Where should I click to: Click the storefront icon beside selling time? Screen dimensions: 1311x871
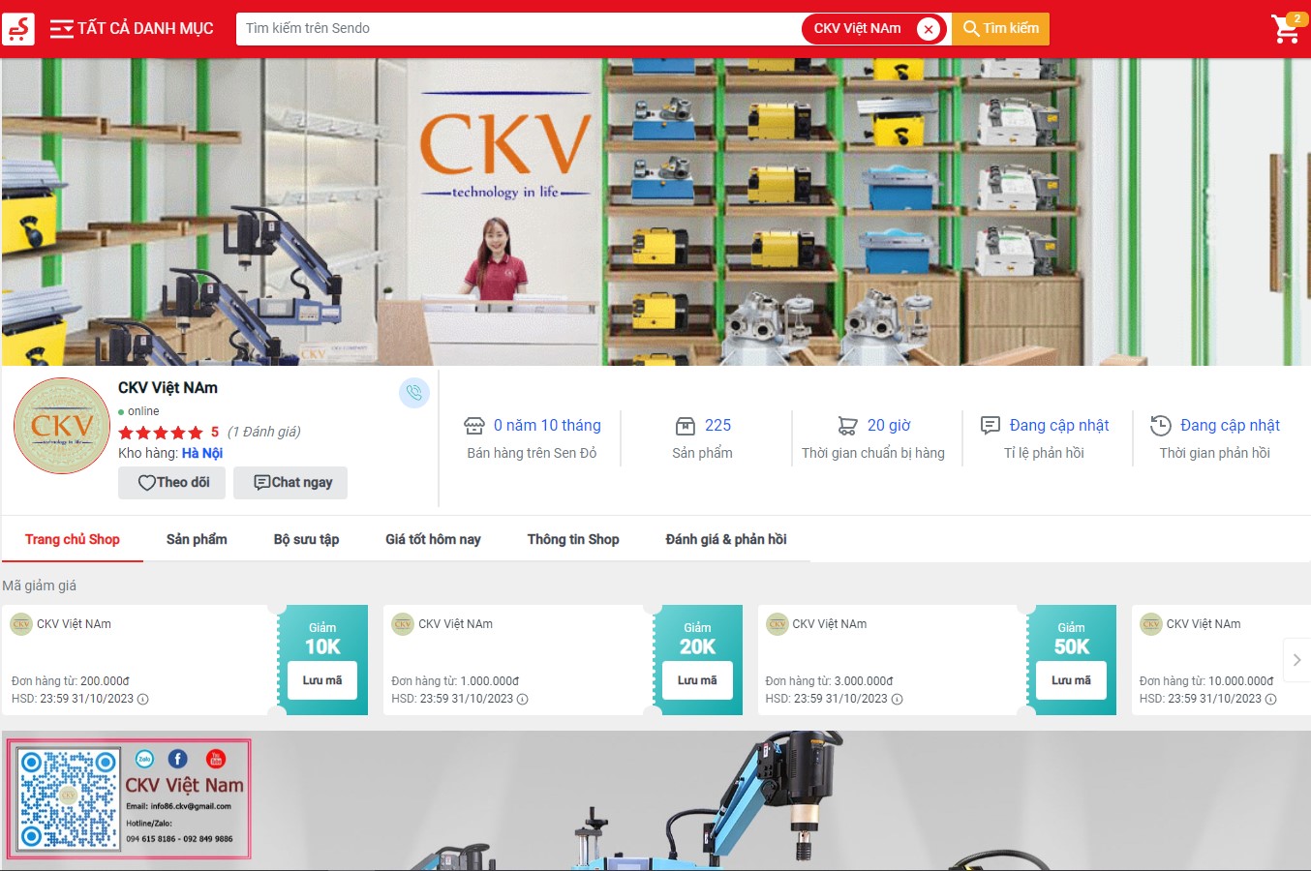click(474, 426)
